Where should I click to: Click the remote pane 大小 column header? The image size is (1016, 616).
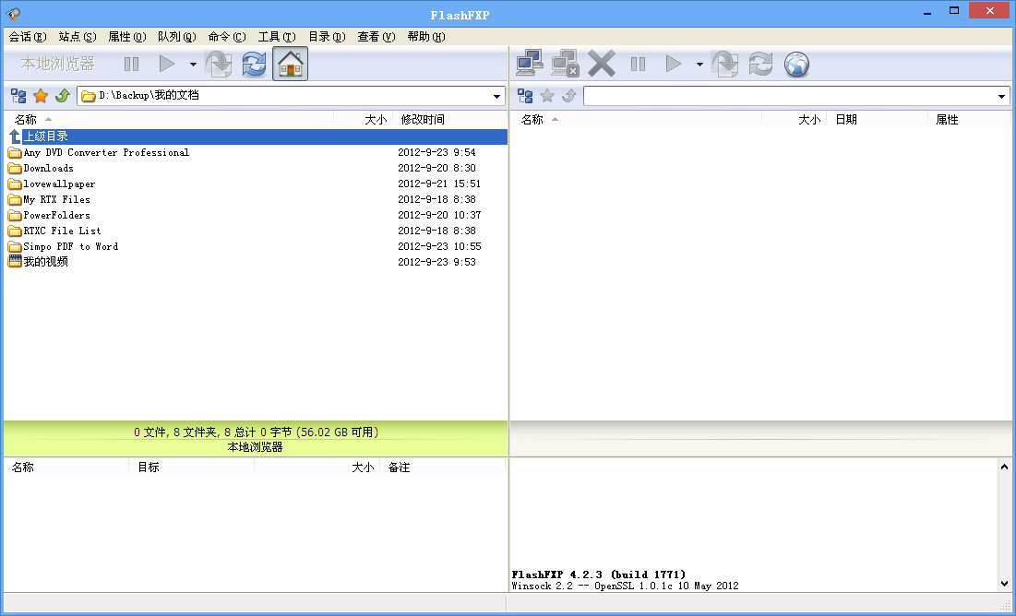coord(795,119)
